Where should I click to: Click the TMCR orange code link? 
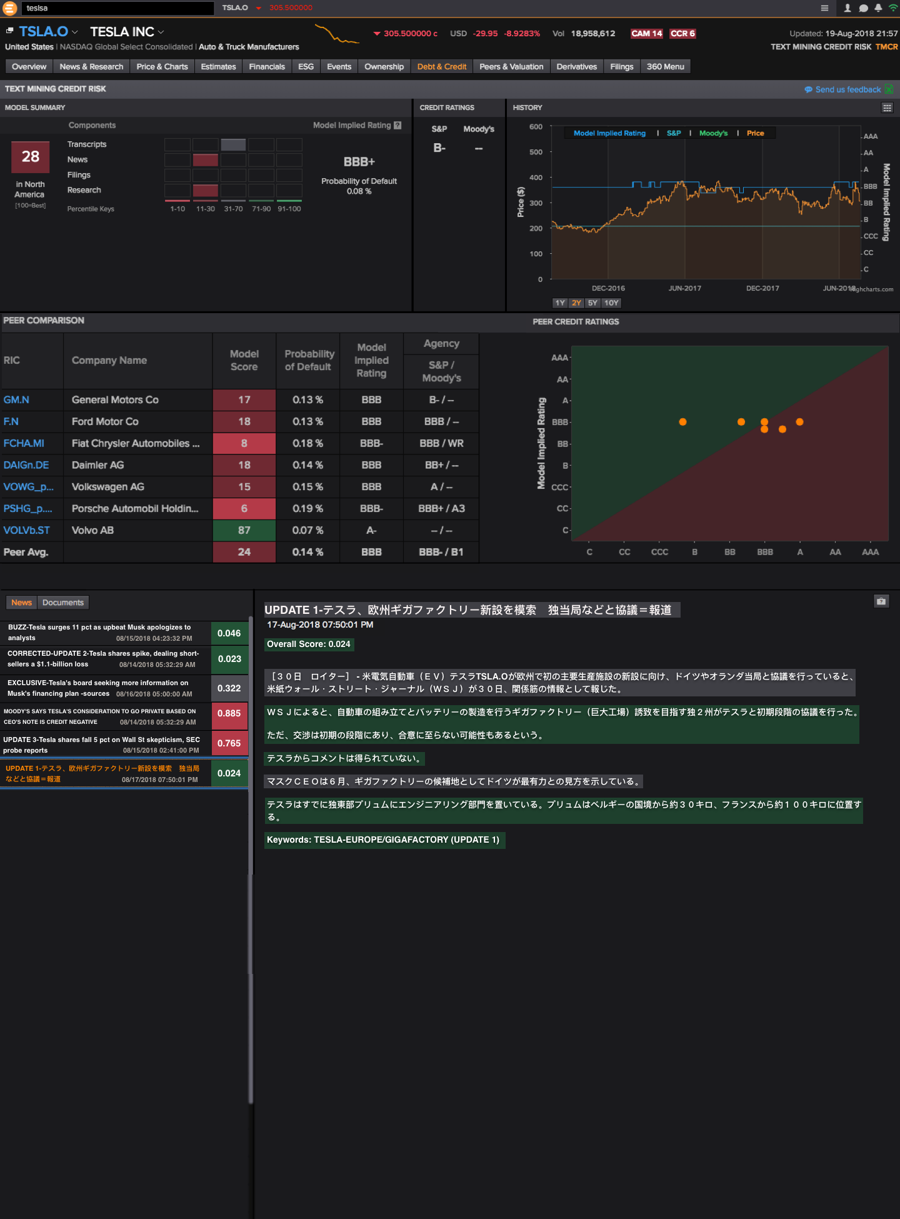click(886, 47)
